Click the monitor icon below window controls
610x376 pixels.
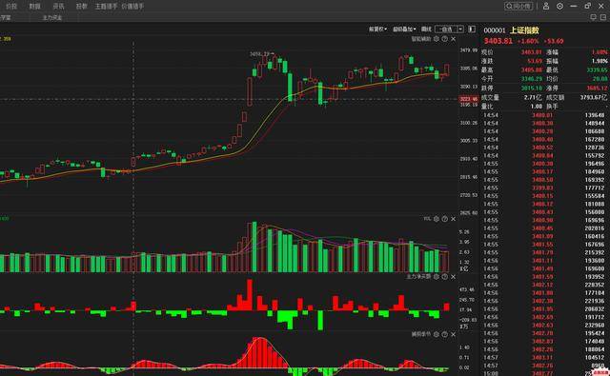pos(594,17)
